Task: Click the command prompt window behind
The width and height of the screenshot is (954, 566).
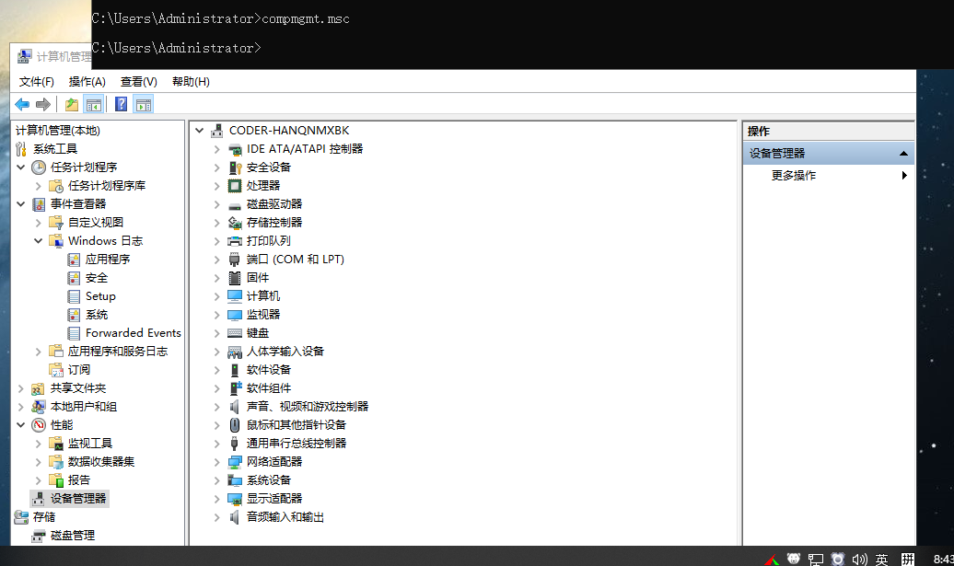Action: pyautogui.click(x=522, y=34)
